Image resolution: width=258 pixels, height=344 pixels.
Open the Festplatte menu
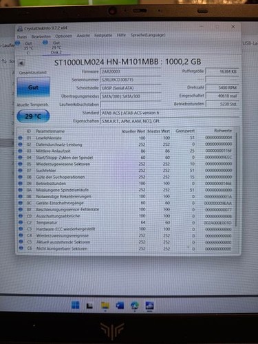click(x=103, y=35)
